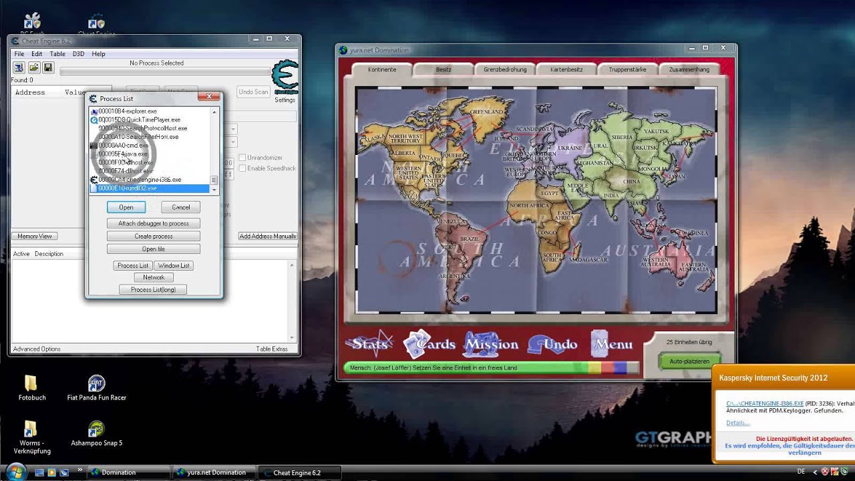855x481 pixels.
Task: Click the Open button in Process List
Action: [126, 207]
